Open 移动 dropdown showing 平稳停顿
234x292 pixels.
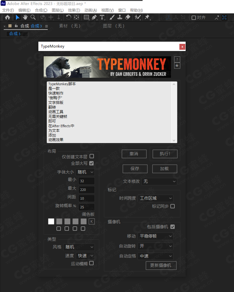(x=155, y=236)
